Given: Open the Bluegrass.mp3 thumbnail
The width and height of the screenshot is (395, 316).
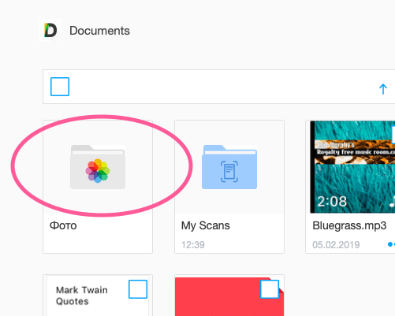Looking at the screenshot, I should (352, 167).
